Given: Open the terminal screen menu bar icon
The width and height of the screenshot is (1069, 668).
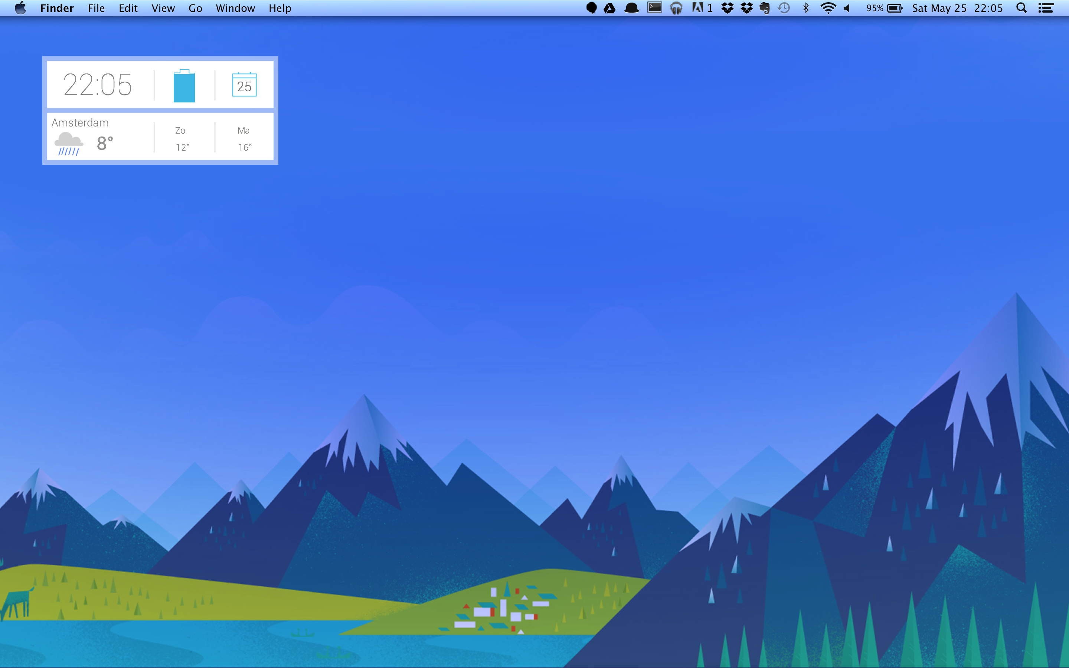Looking at the screenshot, I should (655, 7).
